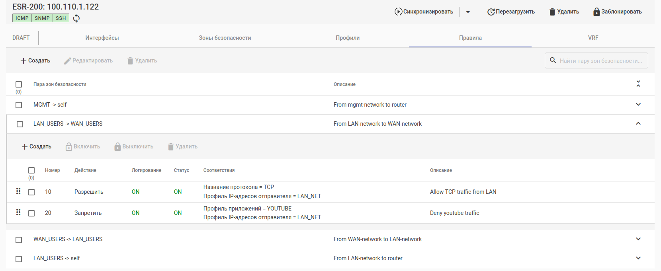Click the refresh status icon beside SSH
The height and width of the screenshot is (271, 661).
tap(76, 18)
